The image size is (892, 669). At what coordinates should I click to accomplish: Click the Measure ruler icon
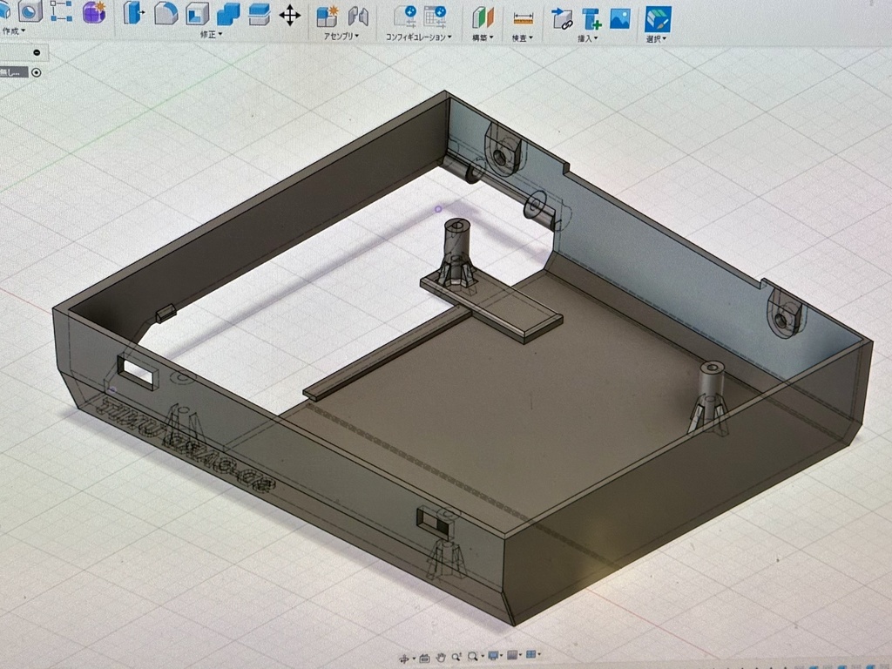coord(523,19)
